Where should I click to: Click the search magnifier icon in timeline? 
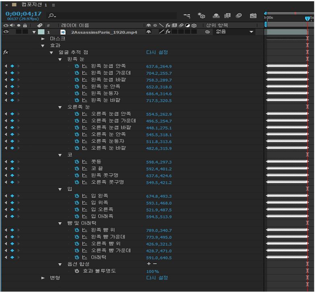point(52,16)
